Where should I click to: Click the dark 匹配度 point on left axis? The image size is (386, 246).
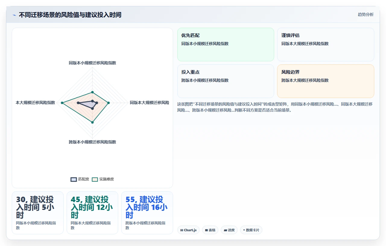(78, 103)
